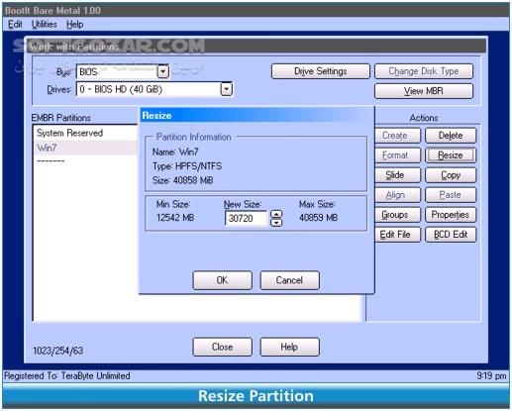Click the Change Disk Type button
This screenshot has width=512, height=411.
(x=424, y=71)
